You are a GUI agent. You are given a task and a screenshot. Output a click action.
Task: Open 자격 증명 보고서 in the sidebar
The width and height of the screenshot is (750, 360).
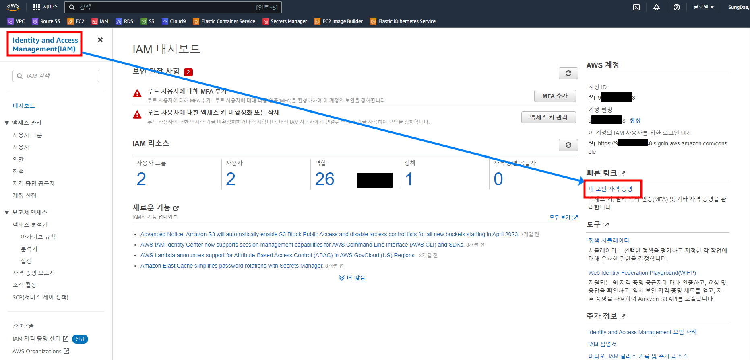pyautogui.click(x=34, y=273)
